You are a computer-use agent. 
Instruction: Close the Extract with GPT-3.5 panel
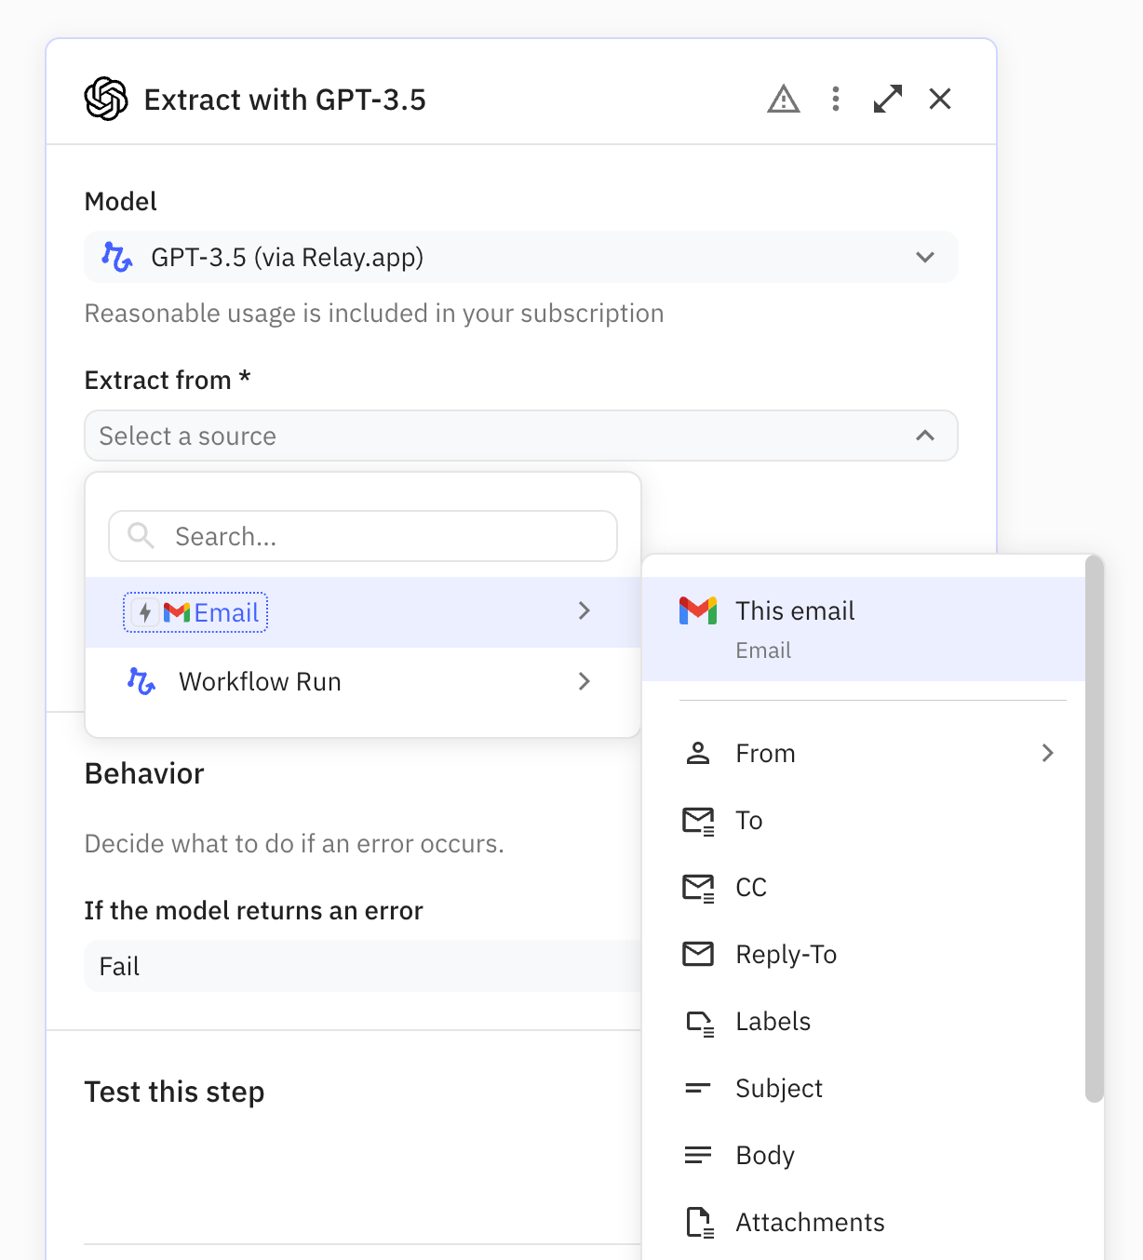click(940, 99)
